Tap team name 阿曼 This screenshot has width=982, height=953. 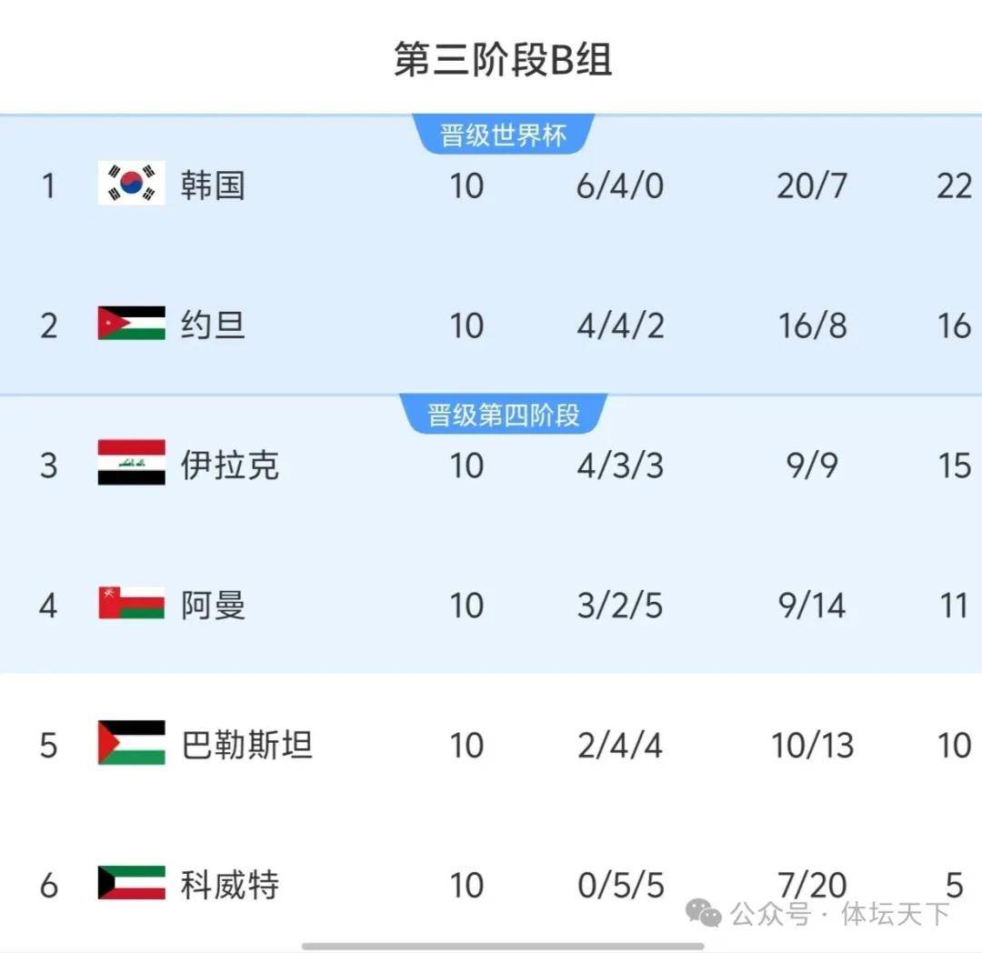pos(212,605)
